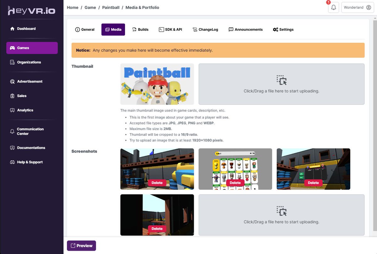View the Analytics page

pos(25,110)
